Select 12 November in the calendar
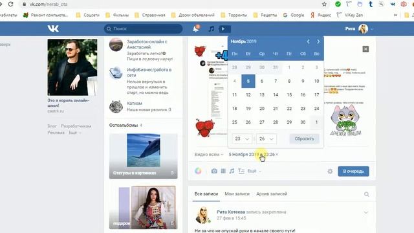The image size is (414, 233). pos(248,95)
